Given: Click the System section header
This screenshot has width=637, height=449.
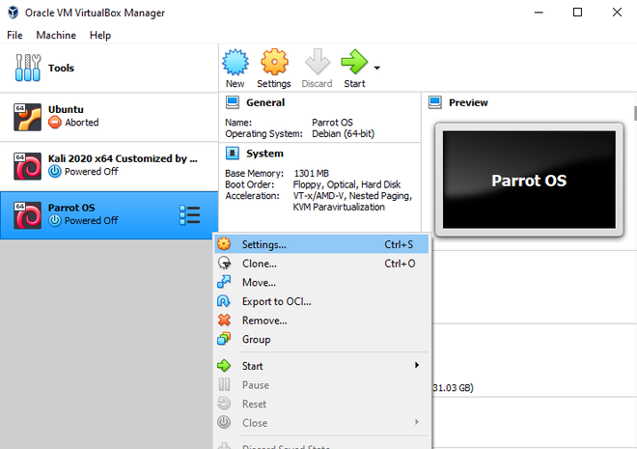Looking at the screenshot, I should click(x=264, y=154).
